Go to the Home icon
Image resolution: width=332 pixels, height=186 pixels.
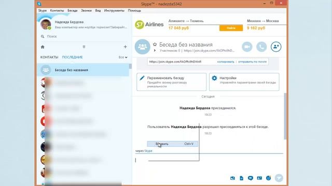point(43,47)
